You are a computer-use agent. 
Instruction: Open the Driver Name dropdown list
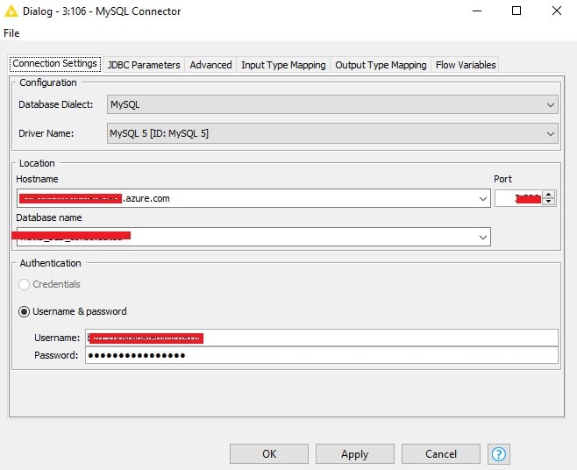click(551, 134)
